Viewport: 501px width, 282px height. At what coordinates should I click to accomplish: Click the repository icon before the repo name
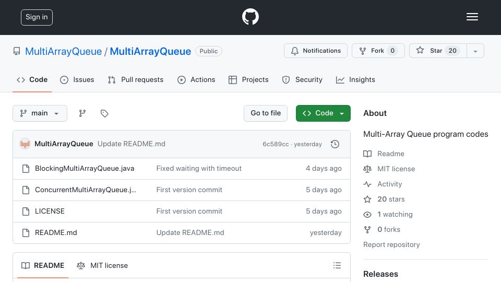(17, 51)
